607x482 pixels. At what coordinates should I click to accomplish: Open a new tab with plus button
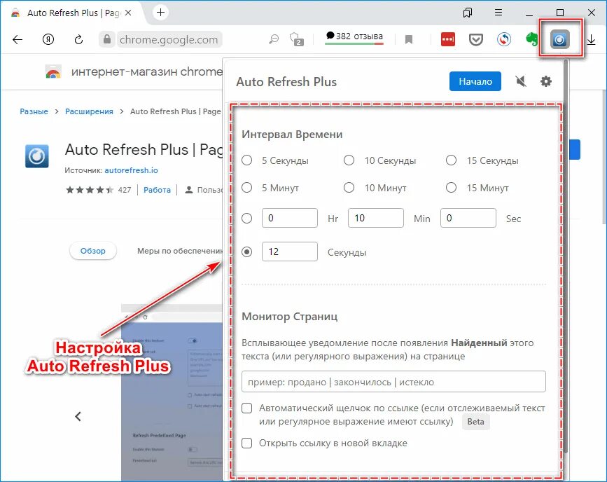tap(160, 13)
